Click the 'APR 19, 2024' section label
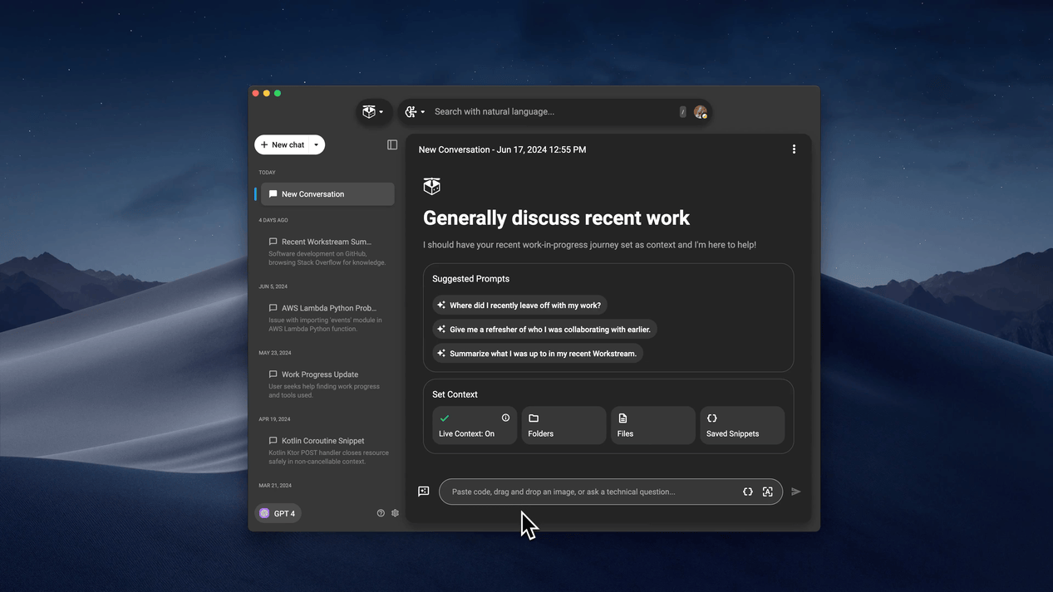 274,419
